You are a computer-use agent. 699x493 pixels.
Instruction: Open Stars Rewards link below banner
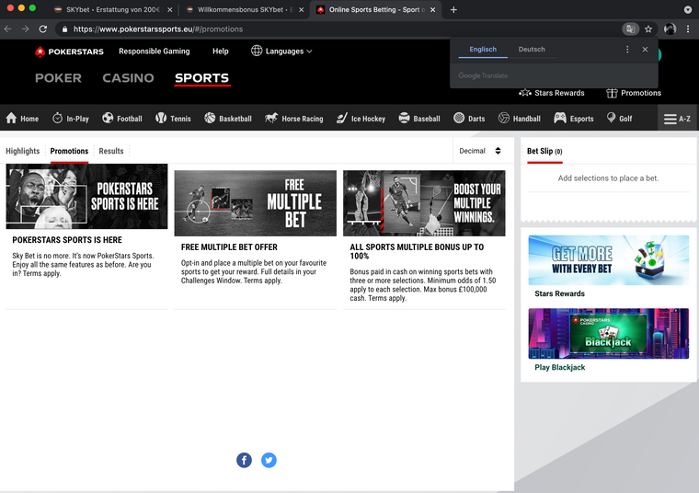click(x=559, y=293)
